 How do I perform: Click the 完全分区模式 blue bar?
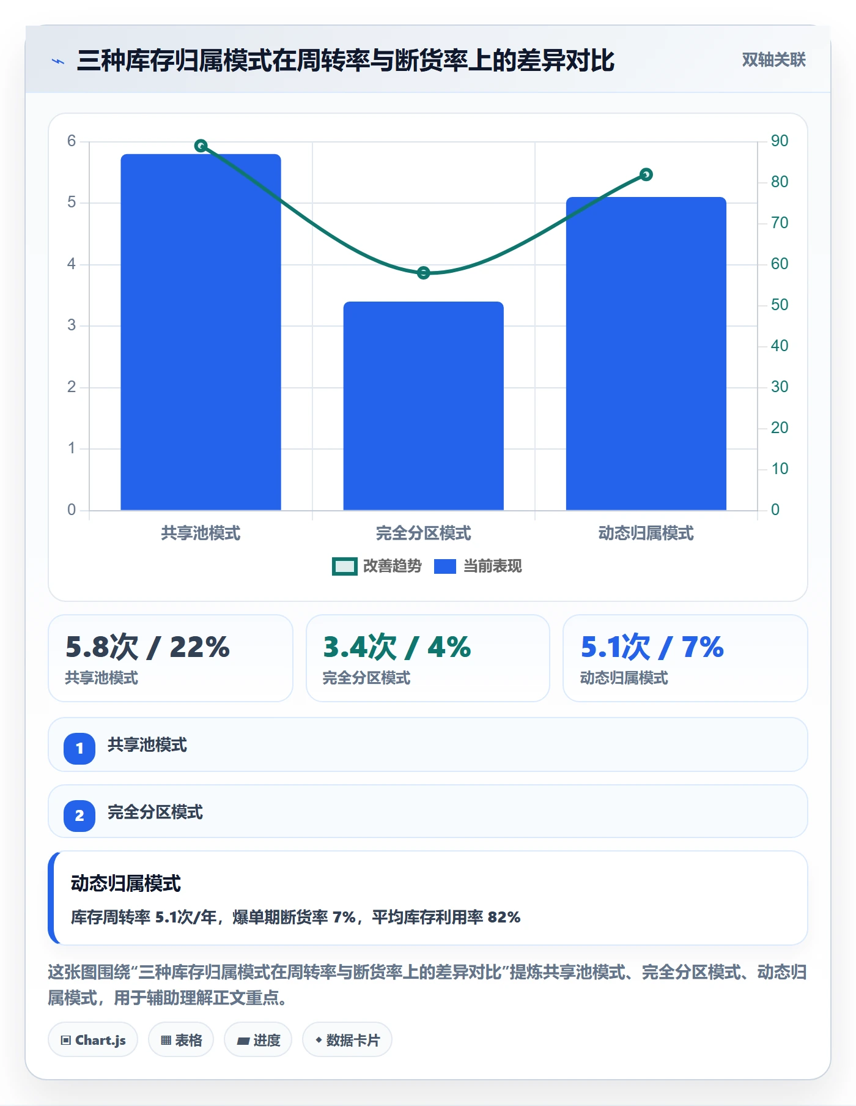(423, 406)
